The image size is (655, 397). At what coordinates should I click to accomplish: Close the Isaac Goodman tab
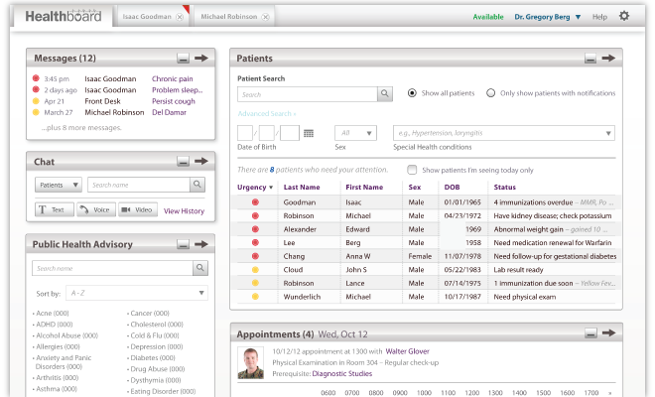(x=179, y=17)
